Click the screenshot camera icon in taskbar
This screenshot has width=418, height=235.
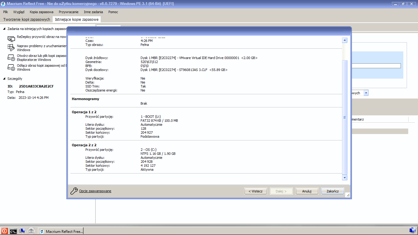tap(31, 231)
